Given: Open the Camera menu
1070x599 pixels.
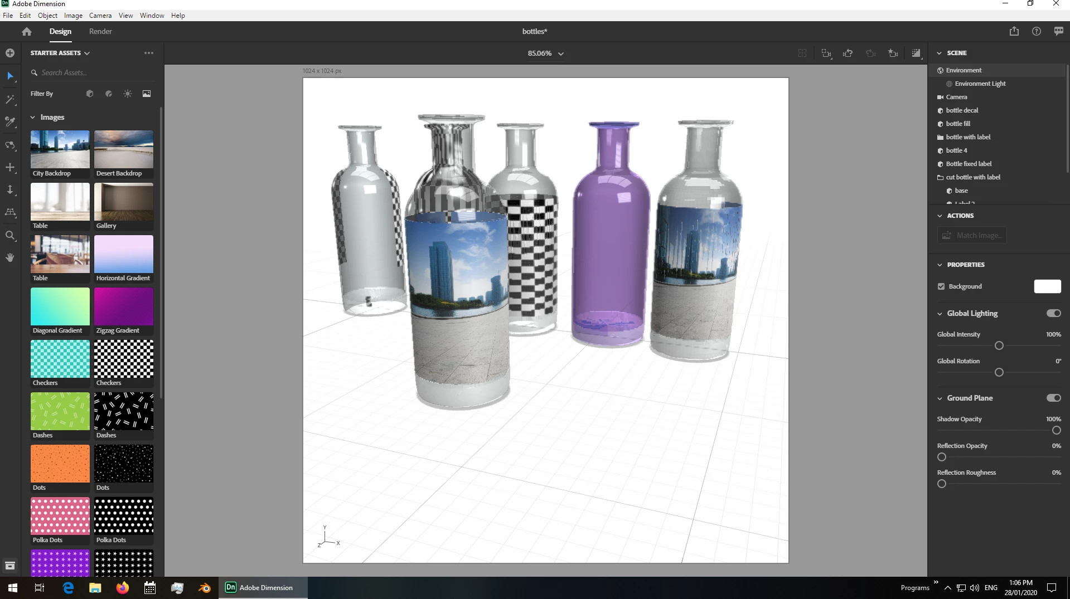Looking at the screenshot, I should [100, 16].
